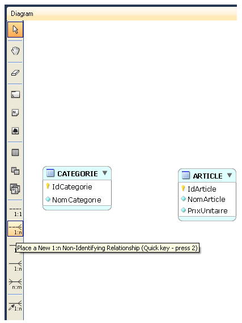Choose the solid-line 1:n identifying relationship
Image resolution: width=242 pixels, height=323 pixels.
[15, 266]
